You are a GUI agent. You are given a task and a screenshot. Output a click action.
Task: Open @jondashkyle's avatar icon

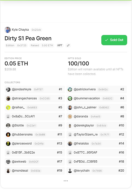tap(8, 89)
